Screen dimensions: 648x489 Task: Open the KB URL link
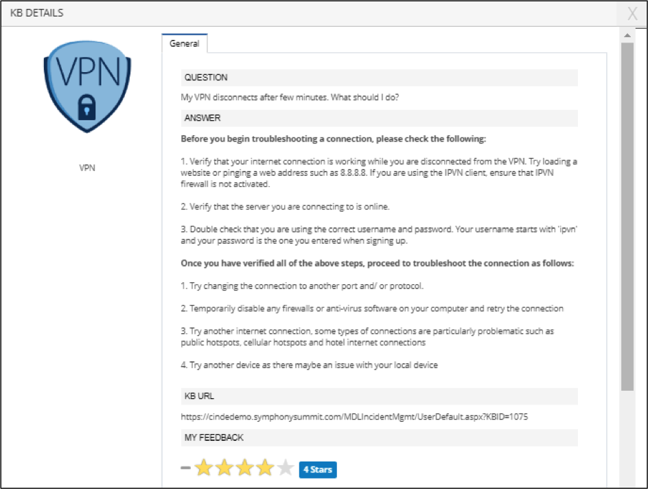point(354,417)
